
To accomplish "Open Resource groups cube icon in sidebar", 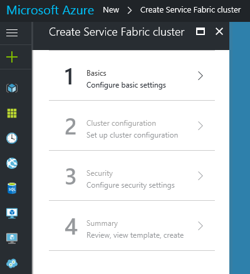I will 12,88.
